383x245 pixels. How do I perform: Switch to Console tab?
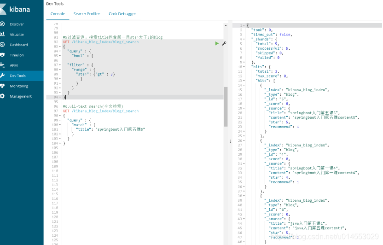point(58,14)
